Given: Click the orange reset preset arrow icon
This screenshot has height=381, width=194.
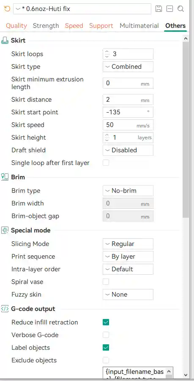Looking at the screenshot, I should tap(7, 9).
